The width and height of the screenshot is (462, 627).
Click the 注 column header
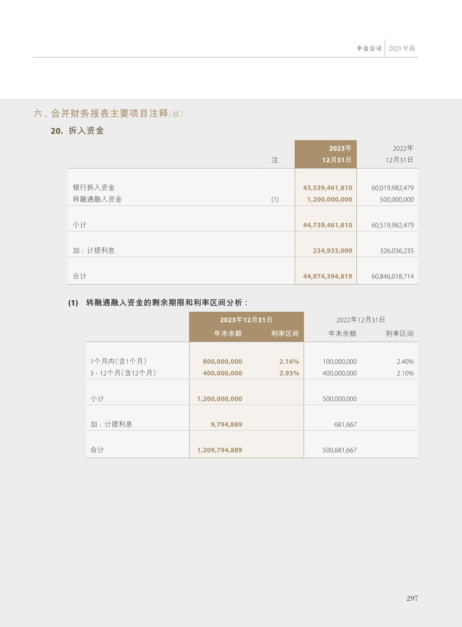(x=275, y=160)
